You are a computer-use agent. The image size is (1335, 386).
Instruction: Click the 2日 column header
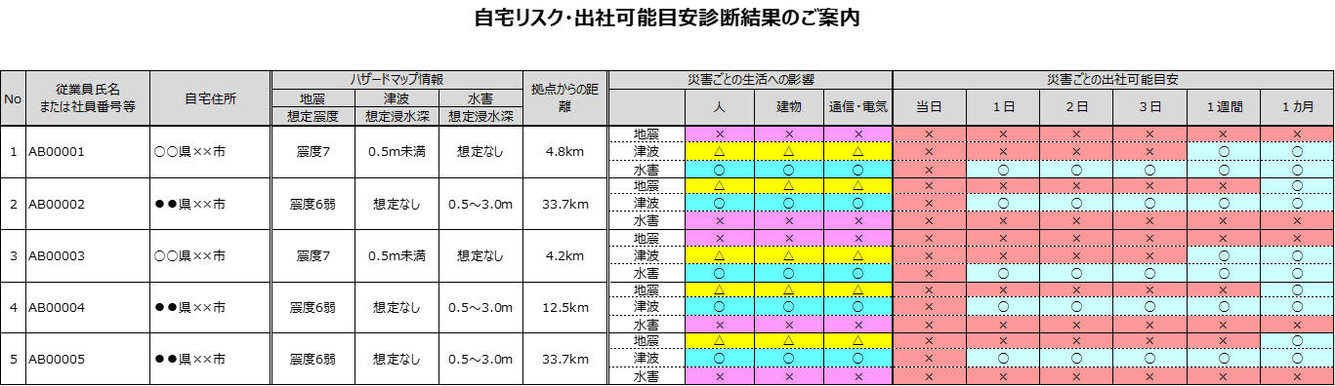tap(1076, 107)
